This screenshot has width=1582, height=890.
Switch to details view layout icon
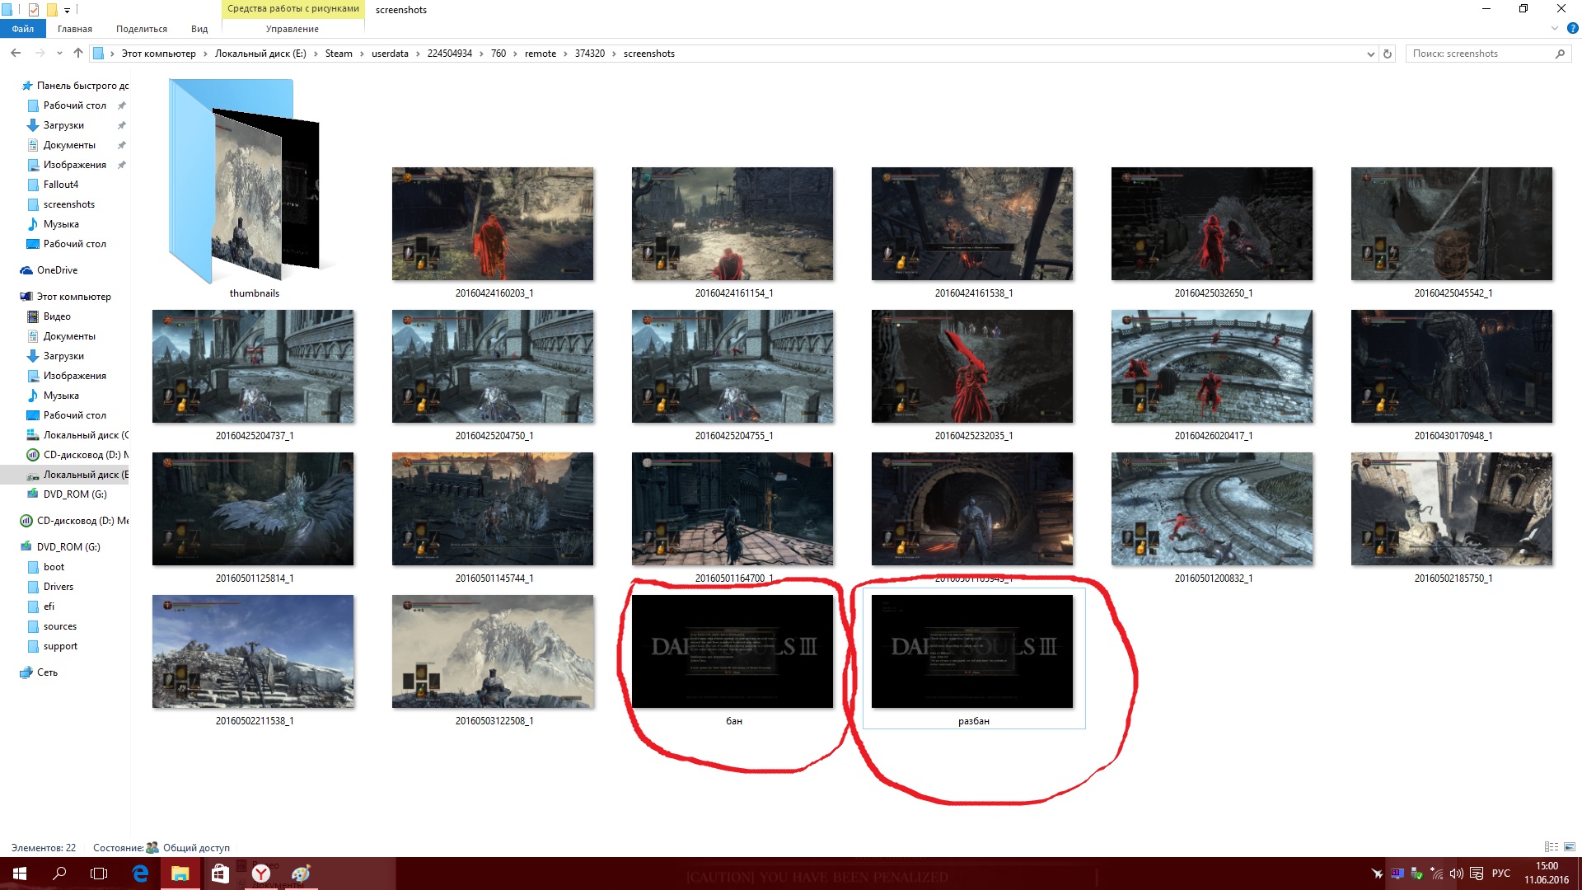pos(1552,847)
